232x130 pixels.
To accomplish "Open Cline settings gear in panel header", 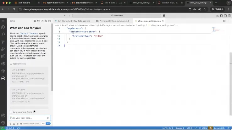I will pos(50,21).
